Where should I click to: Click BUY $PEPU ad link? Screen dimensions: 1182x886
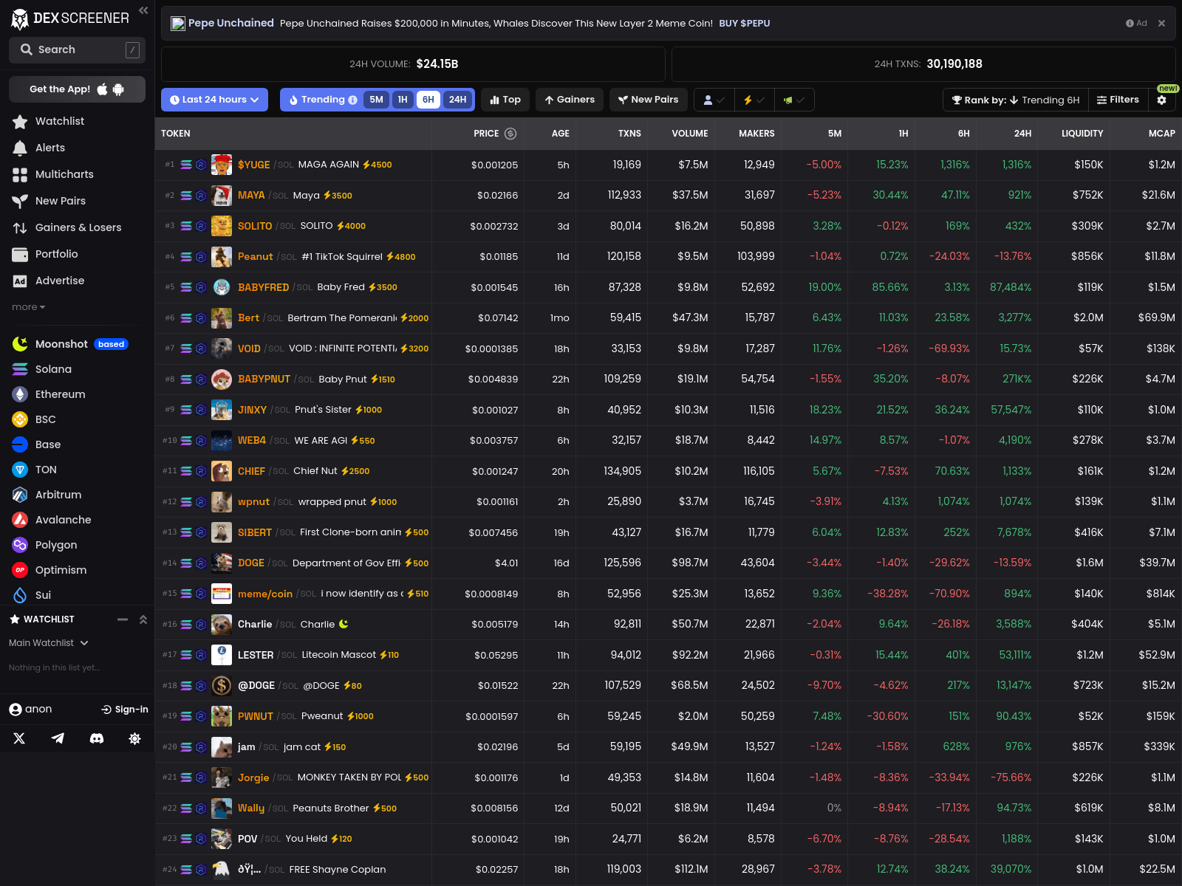745,24
